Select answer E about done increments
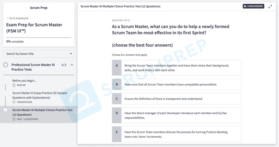The width and height of the screenshot is (279, 147). (177, 134)
